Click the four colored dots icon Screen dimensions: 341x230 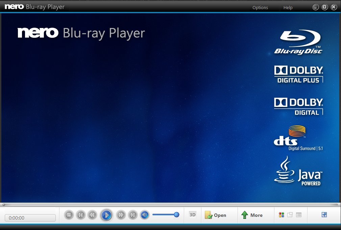[x=281, y=215]
